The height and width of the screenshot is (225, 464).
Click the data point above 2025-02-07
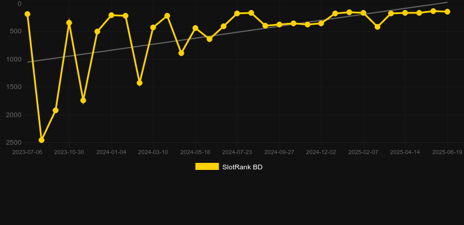[x=364, y=13]
